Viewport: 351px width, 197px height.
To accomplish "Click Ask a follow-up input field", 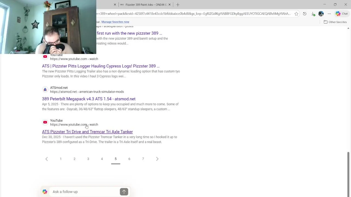I will click(x=85, y=192).
